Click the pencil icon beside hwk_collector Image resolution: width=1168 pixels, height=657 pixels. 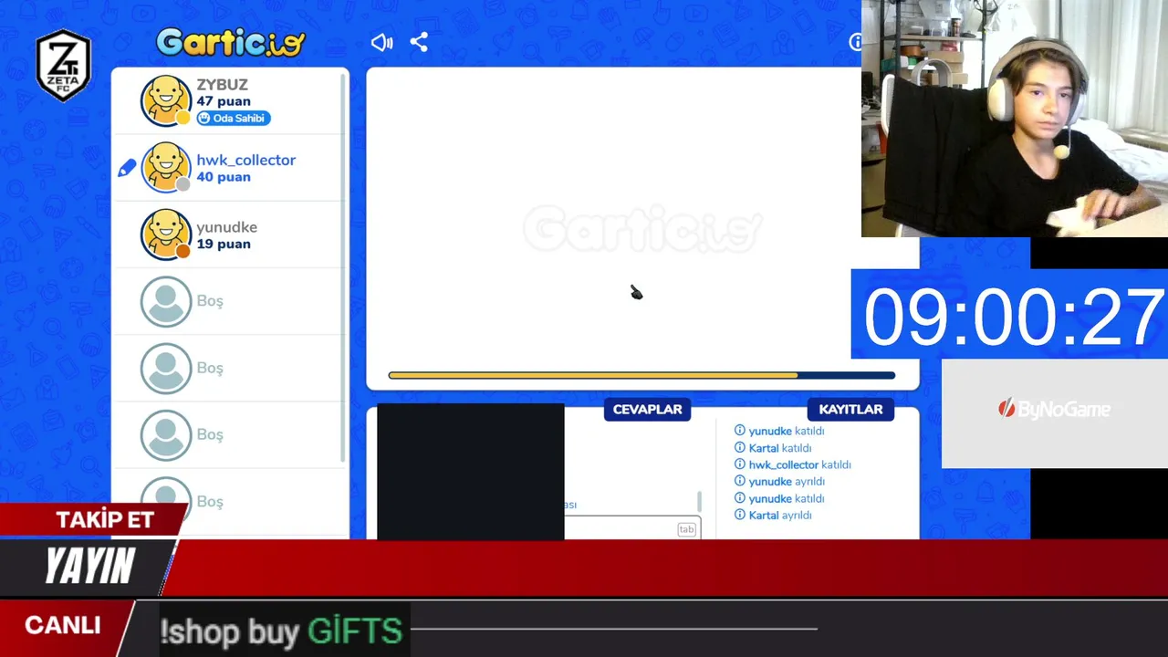tap(127, 168)
